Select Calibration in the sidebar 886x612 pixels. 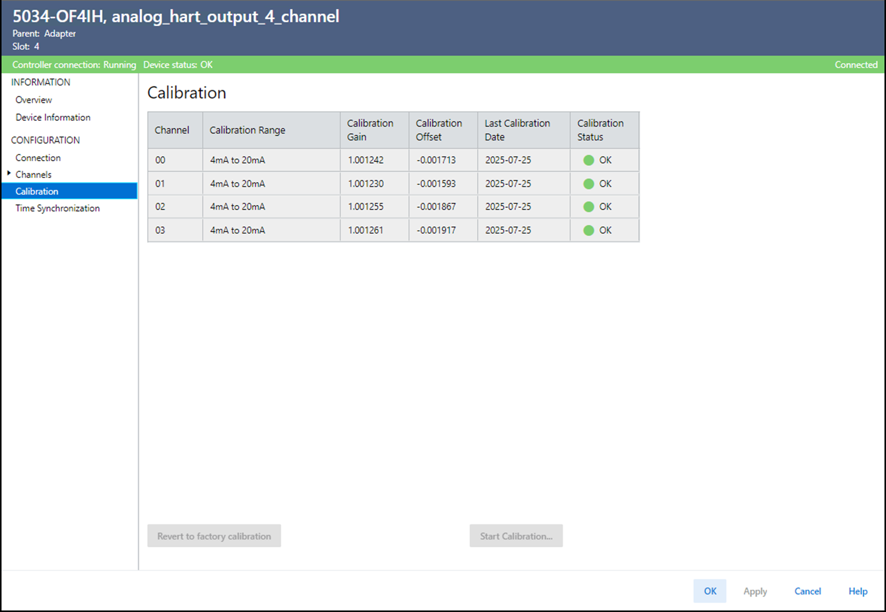point(37,191)
